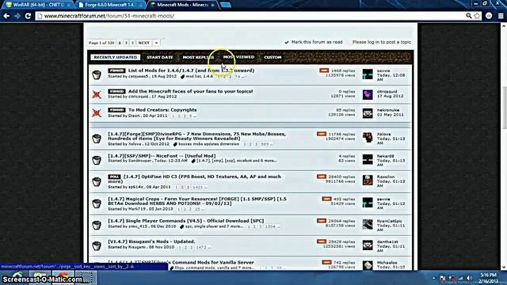Open NyanCatEpic's avatar thumbnail
507x285 pixels.
368,224
